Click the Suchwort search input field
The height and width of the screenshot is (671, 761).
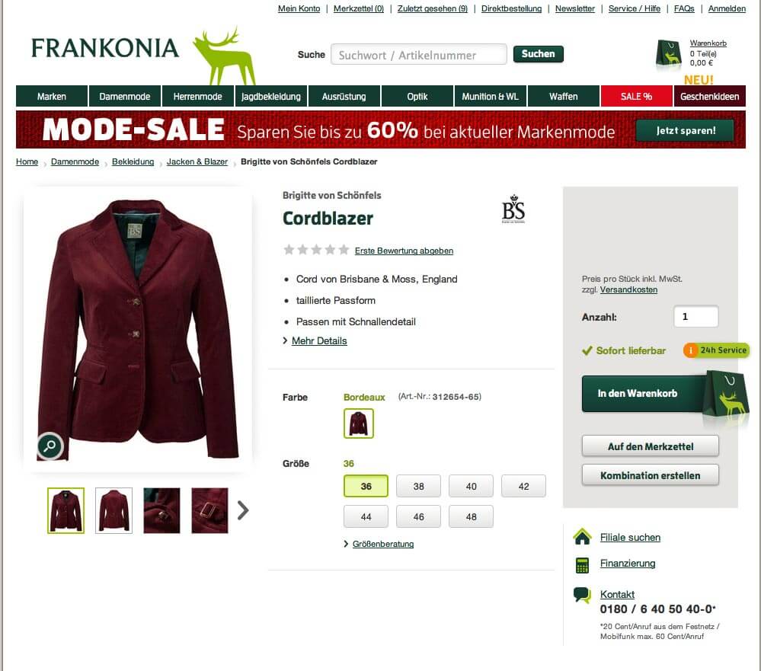(418, 54)
